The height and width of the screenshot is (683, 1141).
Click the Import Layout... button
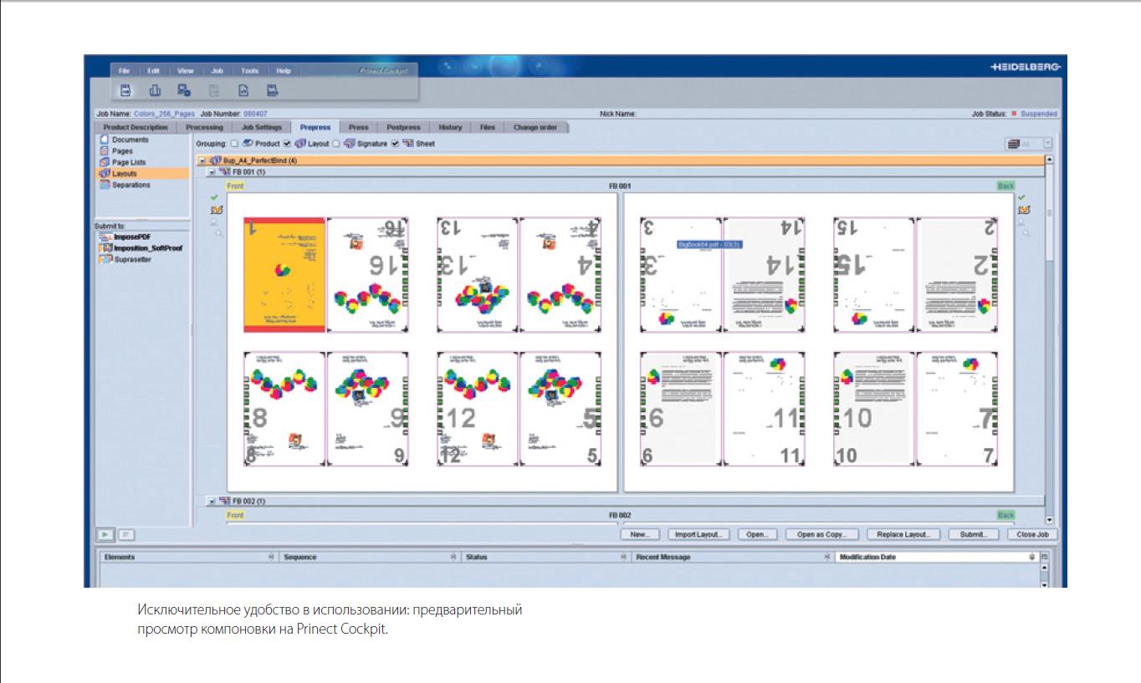point(698,534)
